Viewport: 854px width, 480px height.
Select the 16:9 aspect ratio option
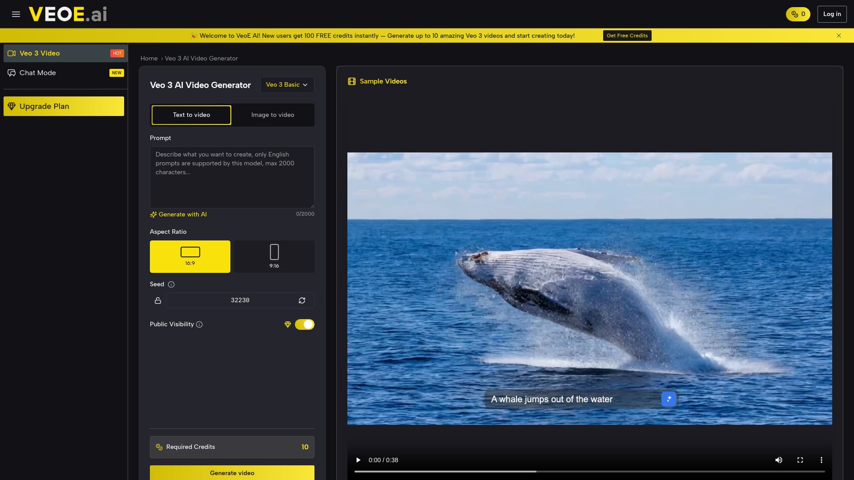[x=190, y=256]
